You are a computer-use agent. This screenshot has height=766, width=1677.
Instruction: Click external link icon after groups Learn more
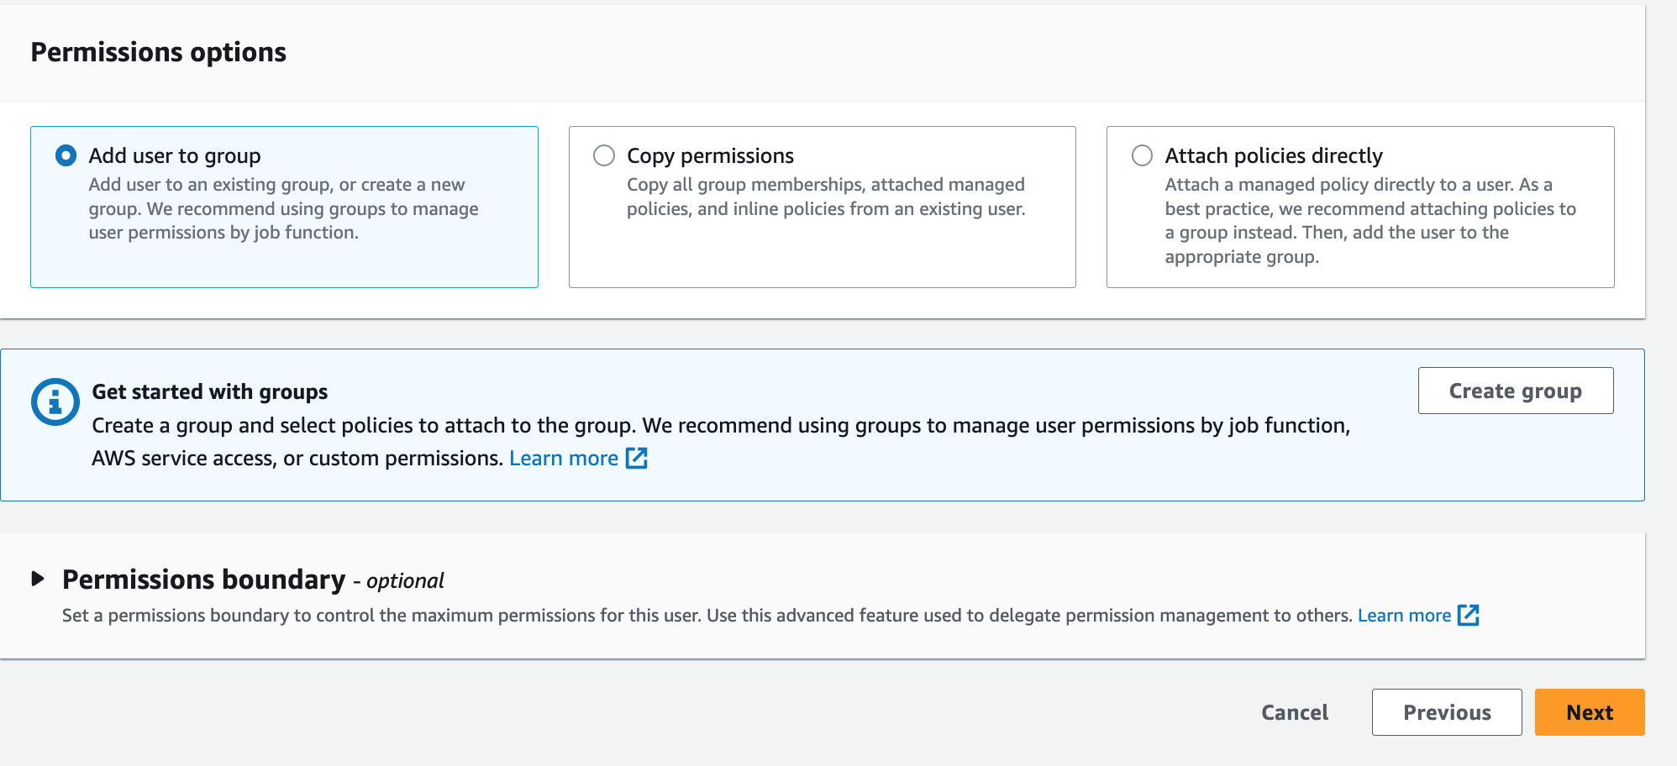coord(637,458)
